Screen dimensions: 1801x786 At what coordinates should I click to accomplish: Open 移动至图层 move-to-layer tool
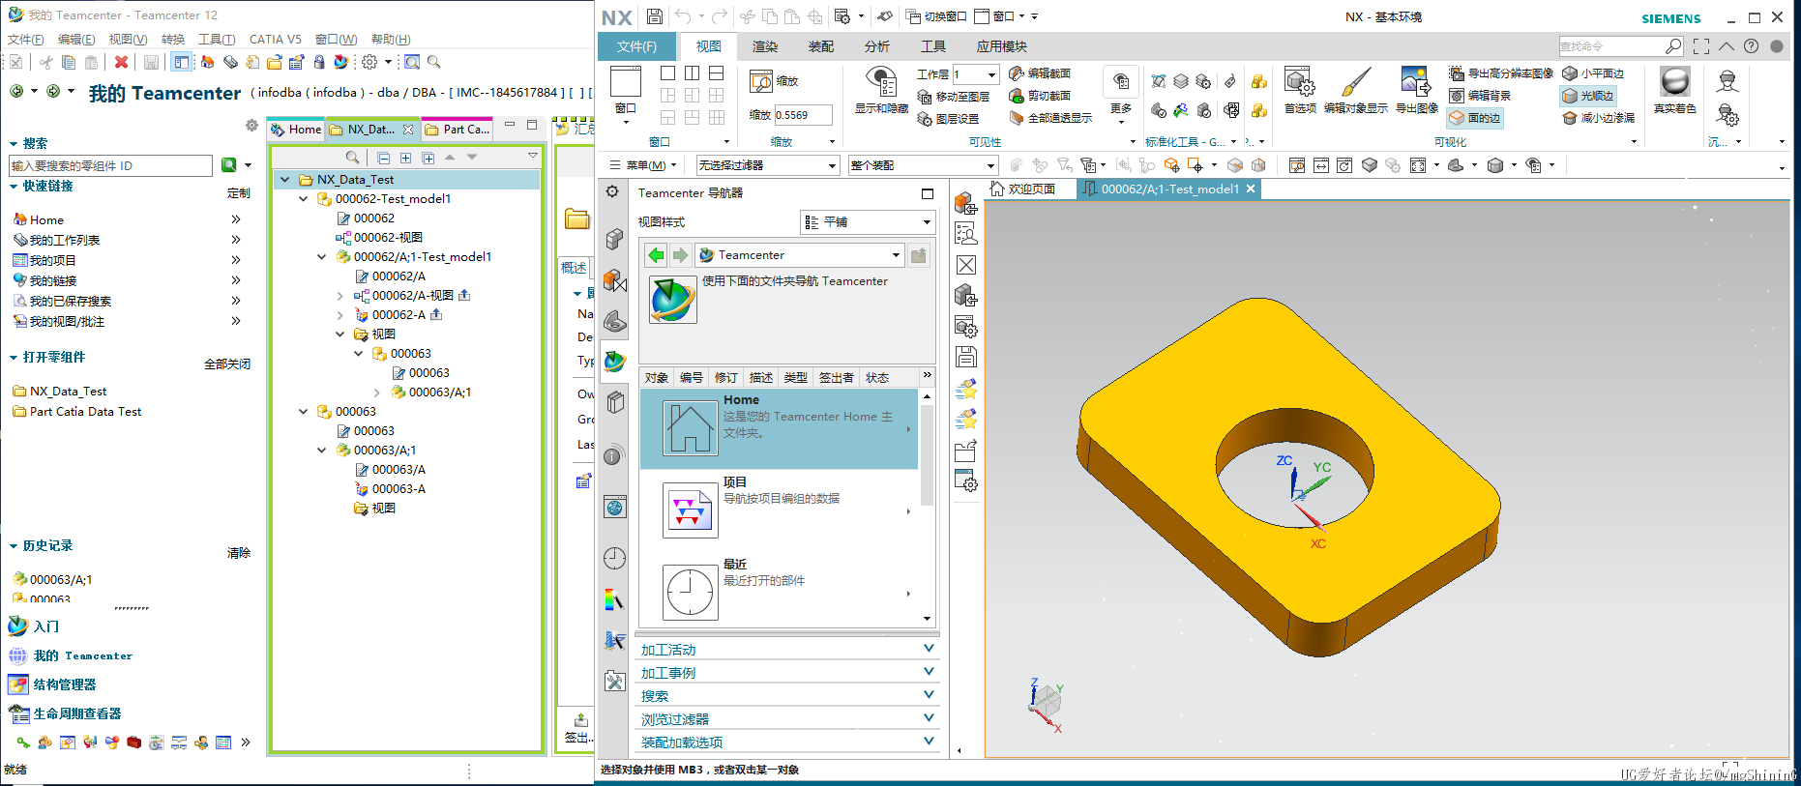click(952, 97)
